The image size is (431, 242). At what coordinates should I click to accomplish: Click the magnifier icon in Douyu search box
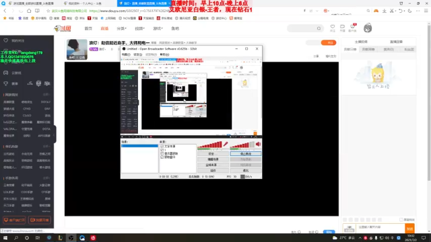pyautogui.click(x=319, y=28)
